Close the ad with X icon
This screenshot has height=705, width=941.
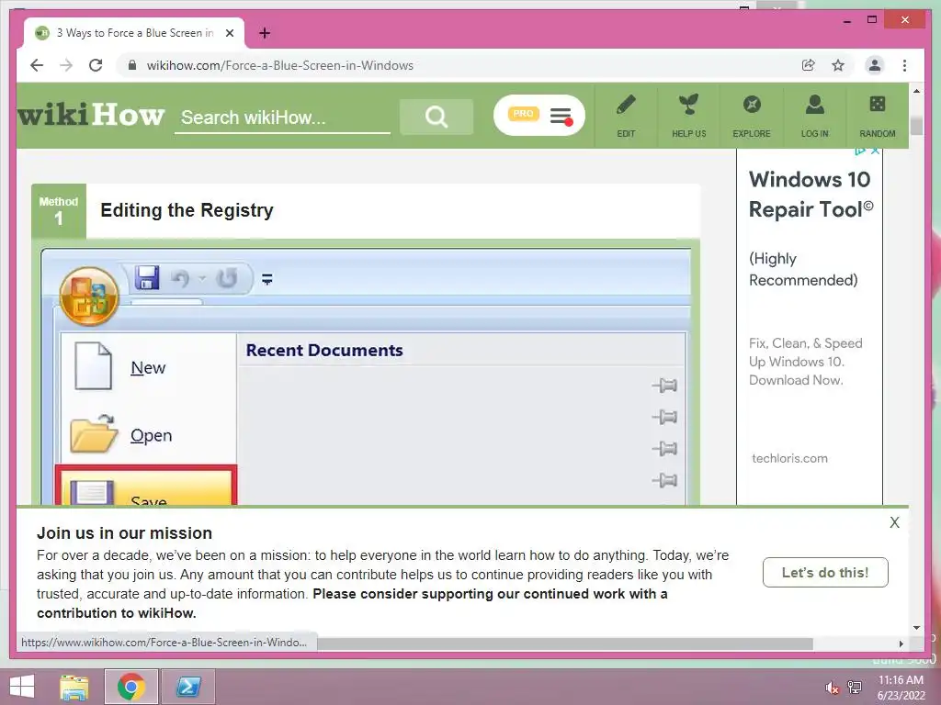point(876,151)
